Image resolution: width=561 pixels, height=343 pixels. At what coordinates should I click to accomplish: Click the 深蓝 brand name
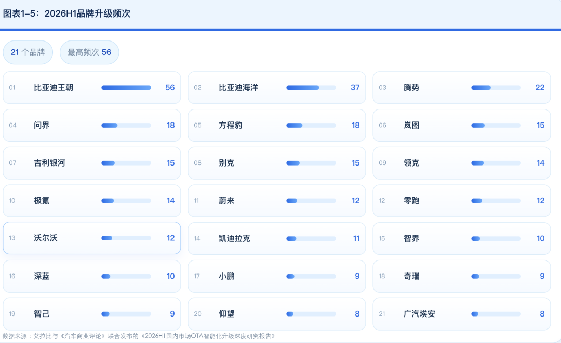(42, 276)
